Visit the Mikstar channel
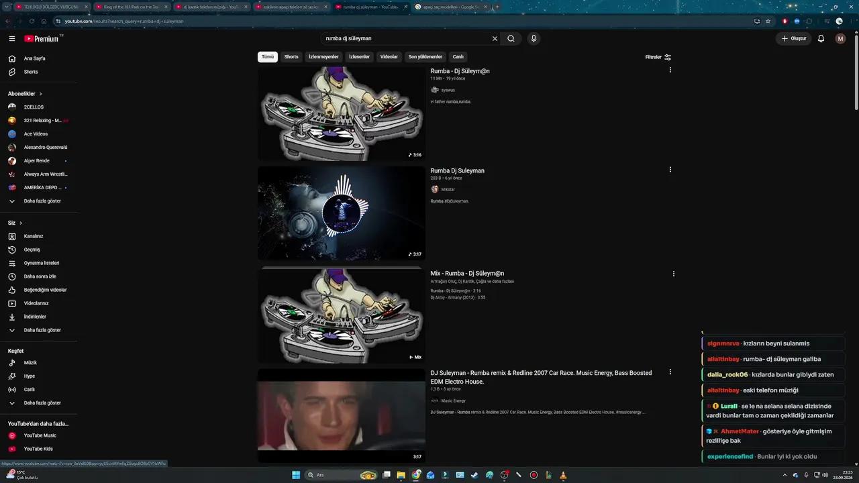This screenshot has height=483, width=859. (x=448, y=190)
